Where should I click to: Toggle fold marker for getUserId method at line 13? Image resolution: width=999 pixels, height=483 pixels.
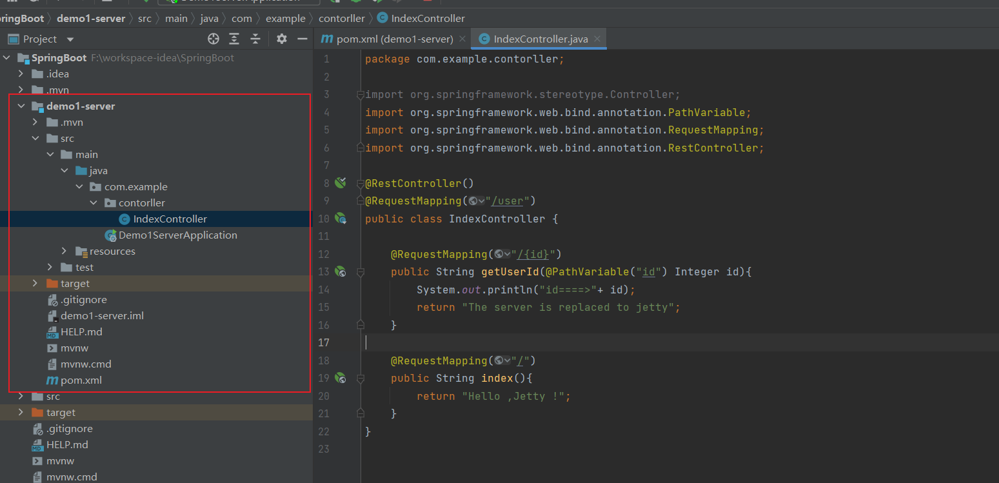361,272
